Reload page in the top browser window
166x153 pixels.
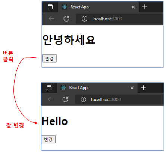pos(66,19)
